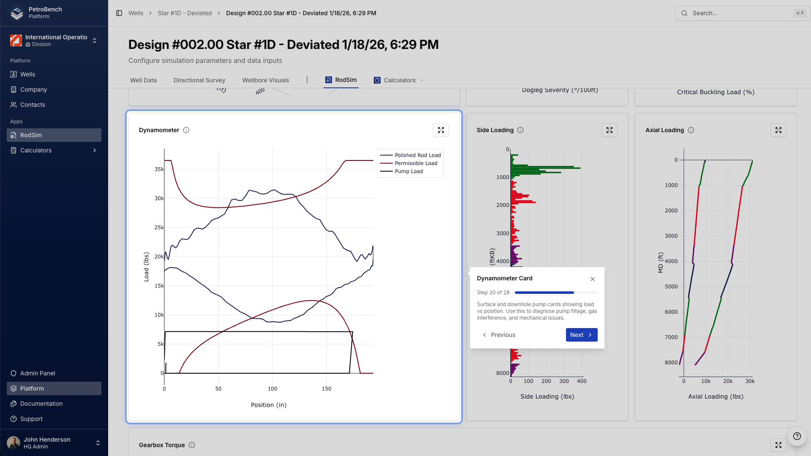811x456 pixels.
Task: Click the Axial Loading info icon
Action: [691, 130]
